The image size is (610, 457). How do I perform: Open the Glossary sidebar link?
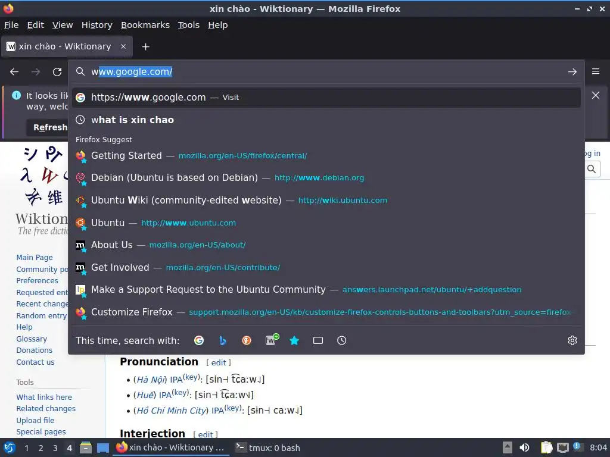click(x=32, y=339)
